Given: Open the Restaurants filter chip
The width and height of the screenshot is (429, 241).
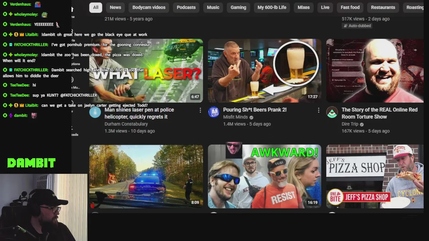Looking at the screenshot, I should pyautogui.click(x=383, y=7).
